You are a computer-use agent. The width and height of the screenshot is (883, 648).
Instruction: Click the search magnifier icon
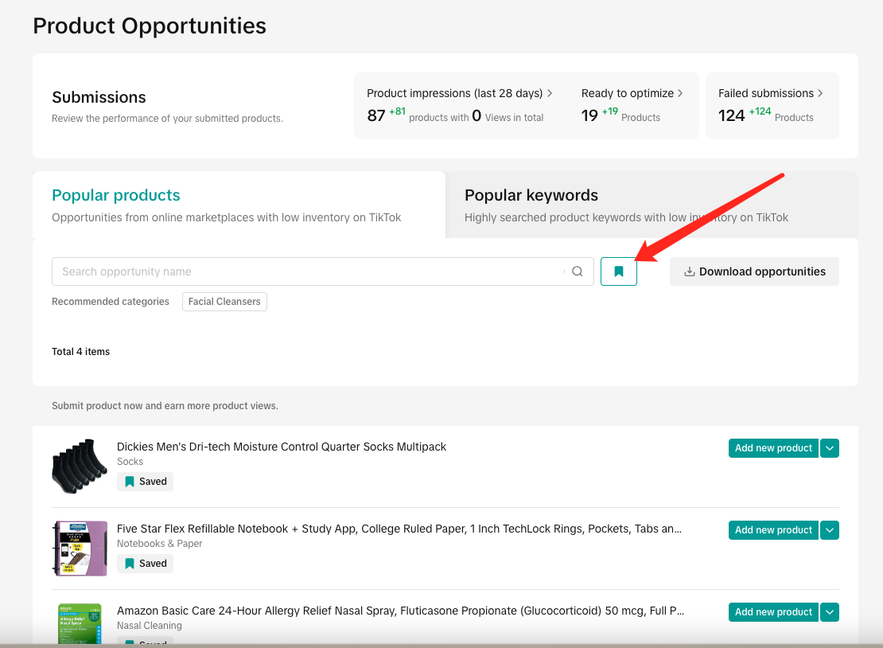[x=578, y=271]
